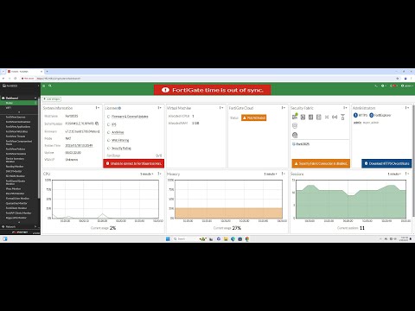This screenshot has width=415, height=311.
Task: Open the Security Fabric widget menu
Action: click(x=345, y=108)
